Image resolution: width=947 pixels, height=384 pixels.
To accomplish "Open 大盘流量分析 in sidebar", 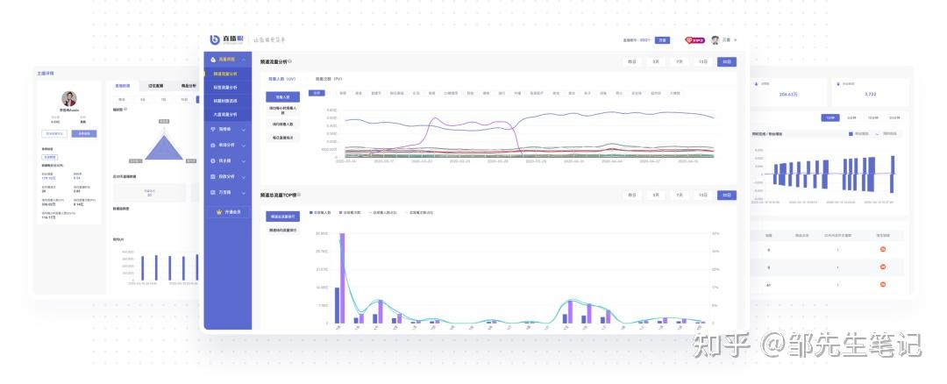I will (x=225, y=114).
